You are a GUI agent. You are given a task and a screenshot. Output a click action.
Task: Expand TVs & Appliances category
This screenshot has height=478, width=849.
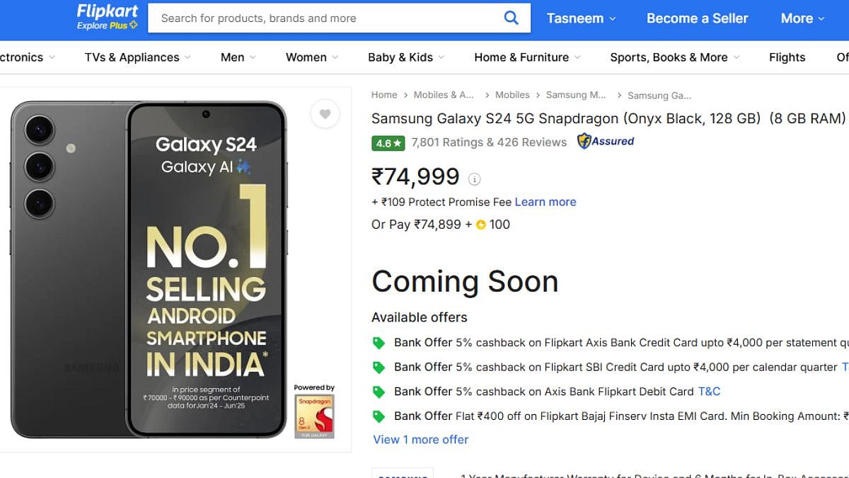pyautogui.click(x=137, y=57)
